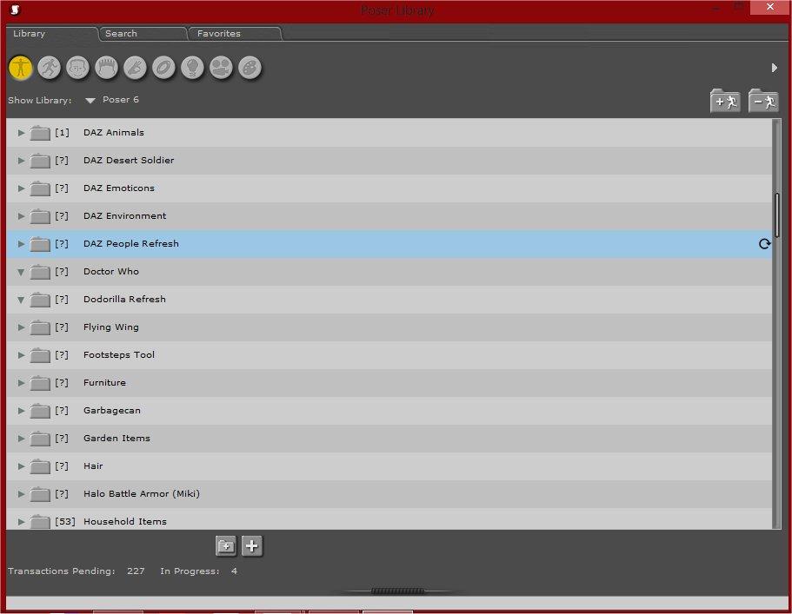Click the Poser app icon in title bar
The width and height of the screenshot is (792, 614).
[15, 10]
